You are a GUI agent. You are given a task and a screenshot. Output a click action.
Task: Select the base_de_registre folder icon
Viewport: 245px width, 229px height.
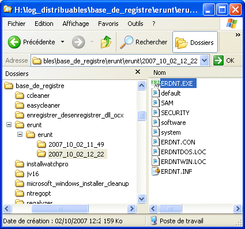[x=9, y=86]
